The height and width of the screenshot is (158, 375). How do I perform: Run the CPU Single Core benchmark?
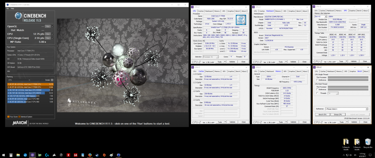pos(48,38)
